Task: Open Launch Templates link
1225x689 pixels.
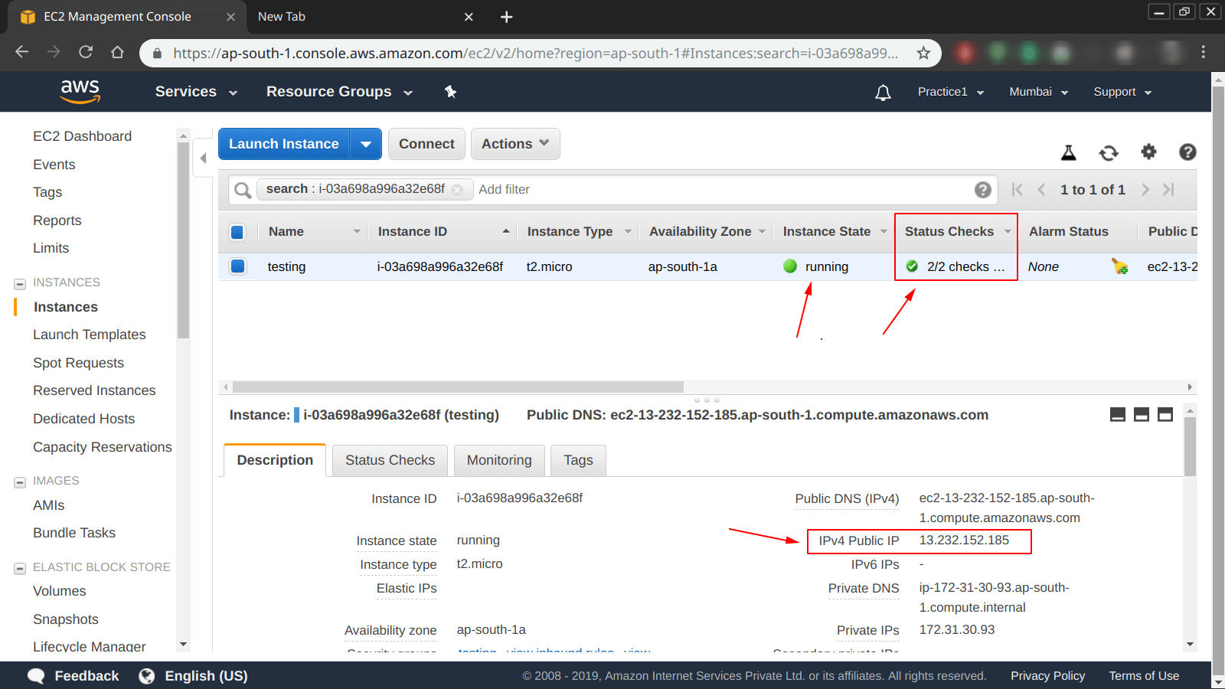Action: click(89, 335)
